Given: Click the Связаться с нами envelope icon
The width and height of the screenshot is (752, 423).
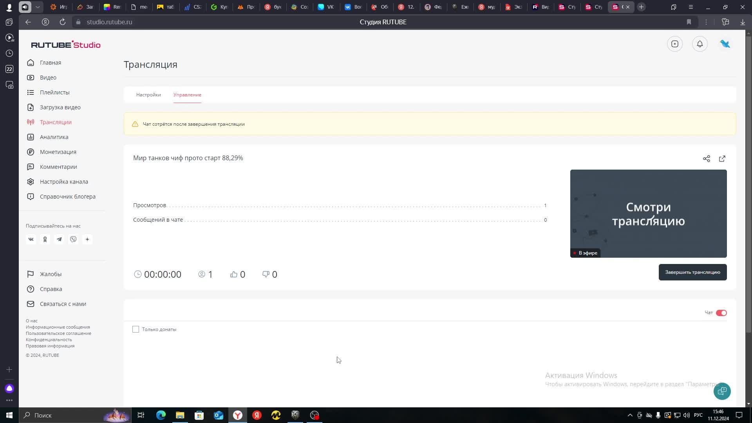Looking at the screenshot, I should point(31,304).
